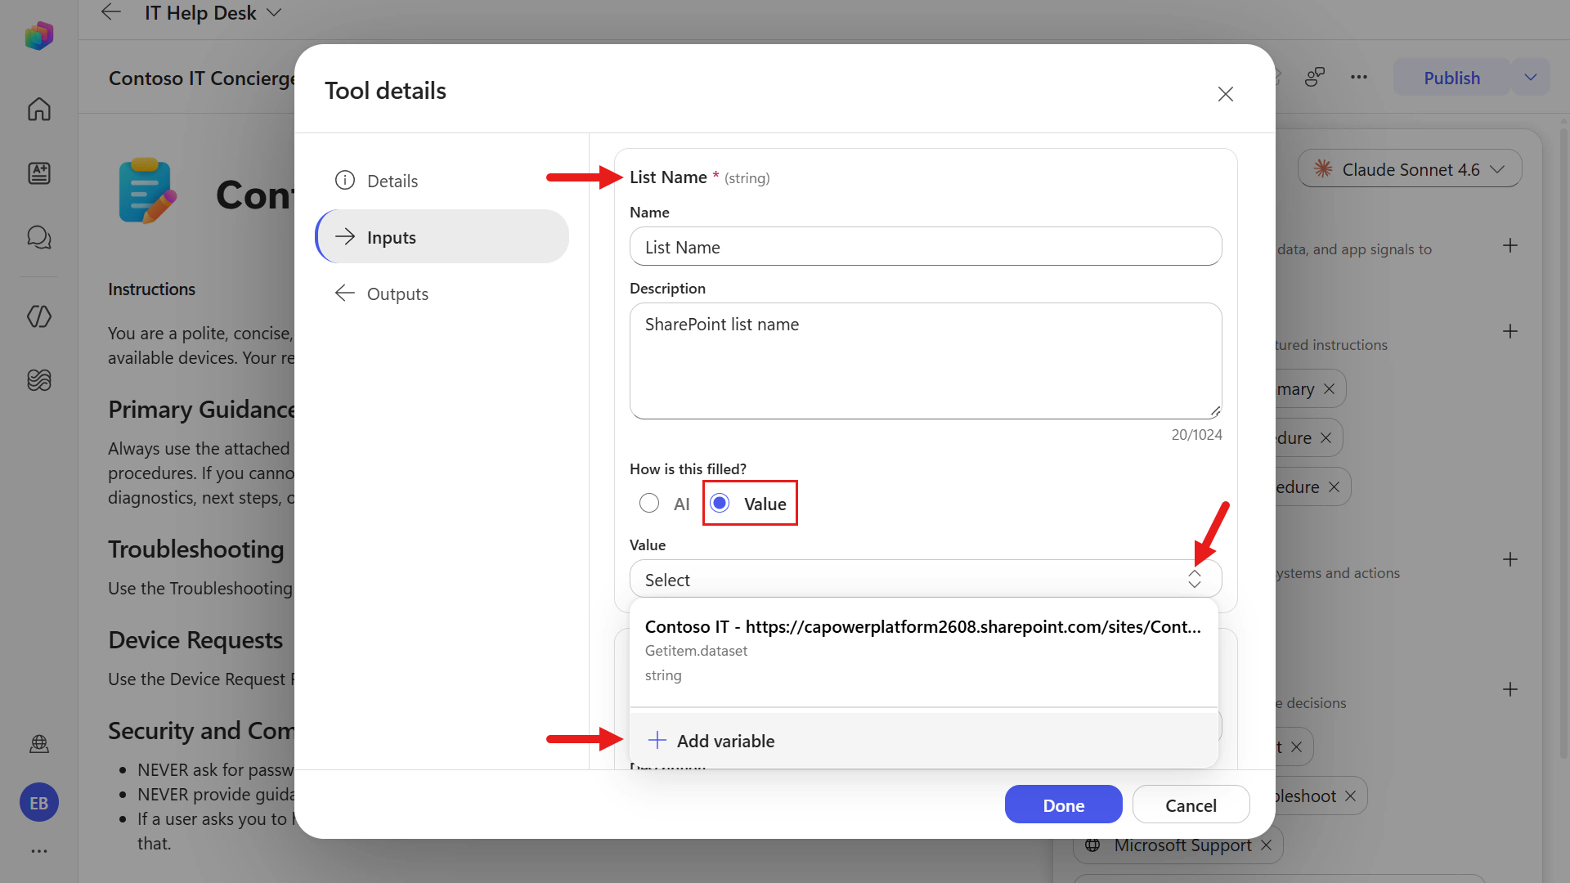Open the Value Select dropdown
The height and width of the screenshot is (883, 1570).
926,580
